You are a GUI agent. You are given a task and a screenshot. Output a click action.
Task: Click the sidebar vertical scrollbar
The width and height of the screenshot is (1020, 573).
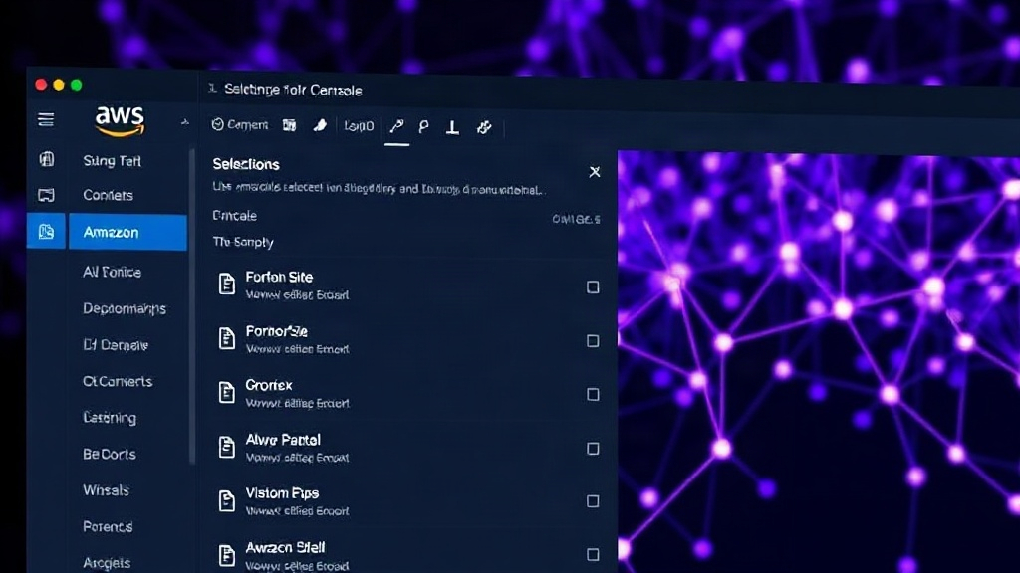pos(192,305)
